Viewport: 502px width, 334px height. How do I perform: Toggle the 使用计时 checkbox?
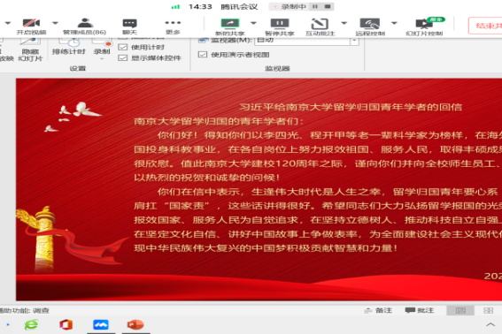pos(122,48)
